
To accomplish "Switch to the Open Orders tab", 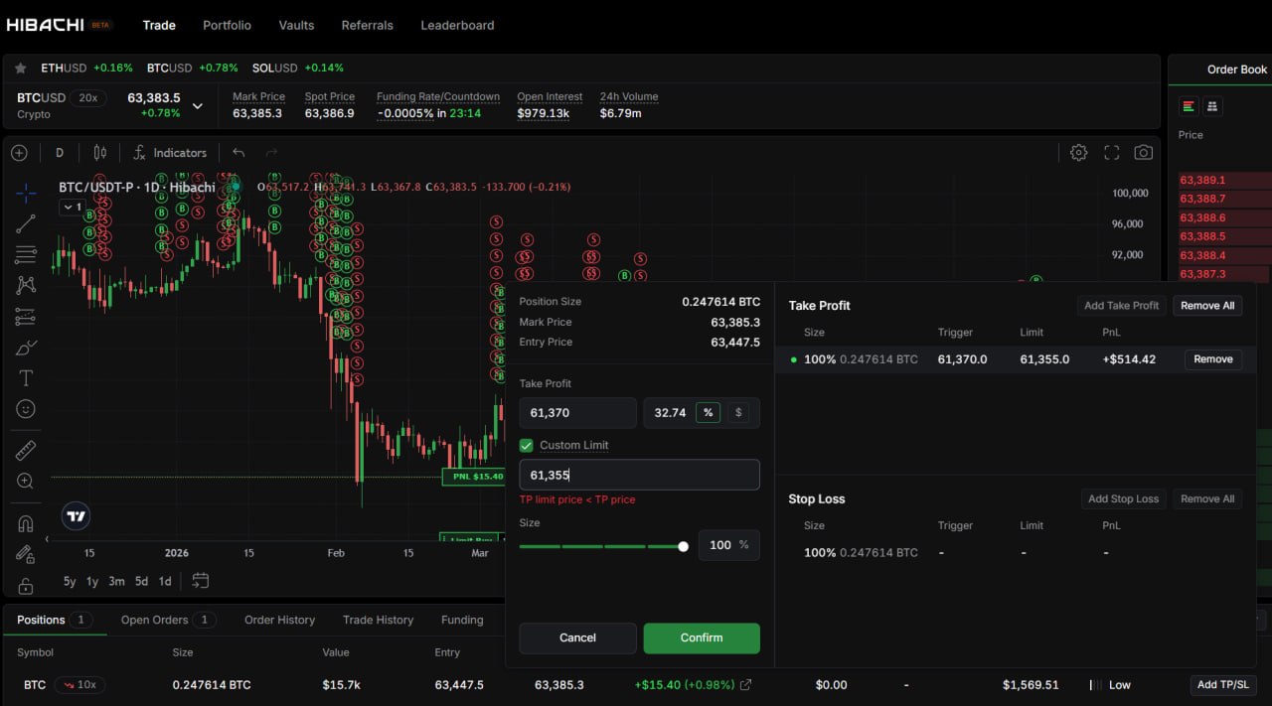I will pos(168,620).
